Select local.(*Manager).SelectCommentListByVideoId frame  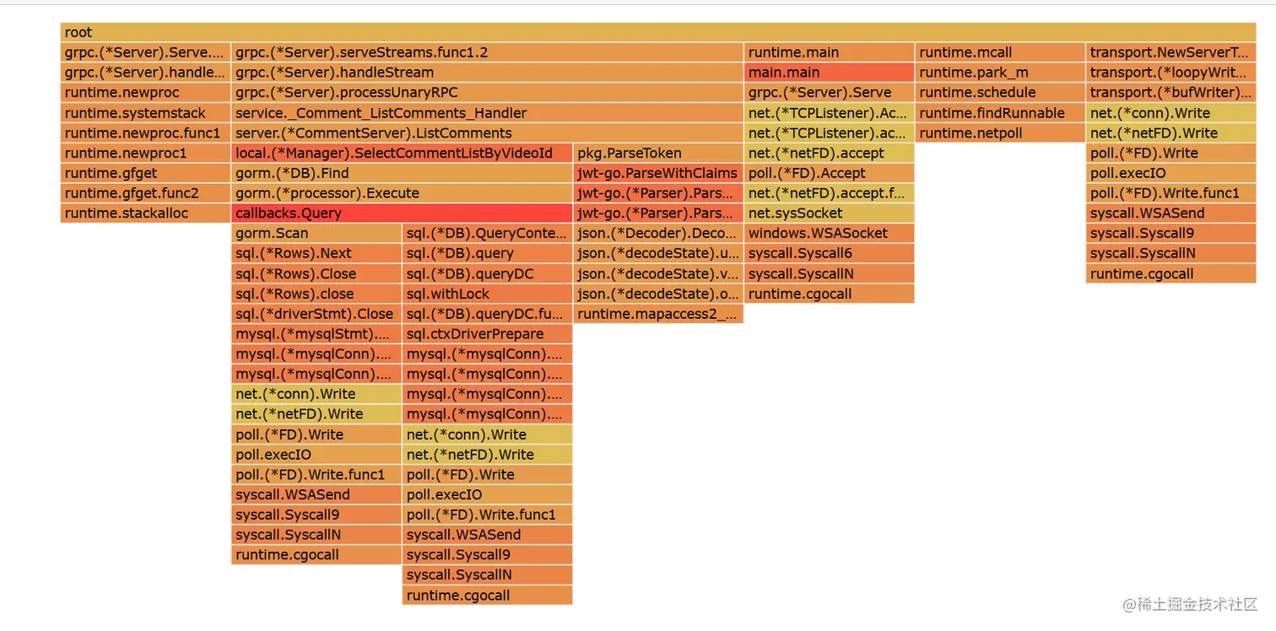pyautogui.click(x=402, y=154)
